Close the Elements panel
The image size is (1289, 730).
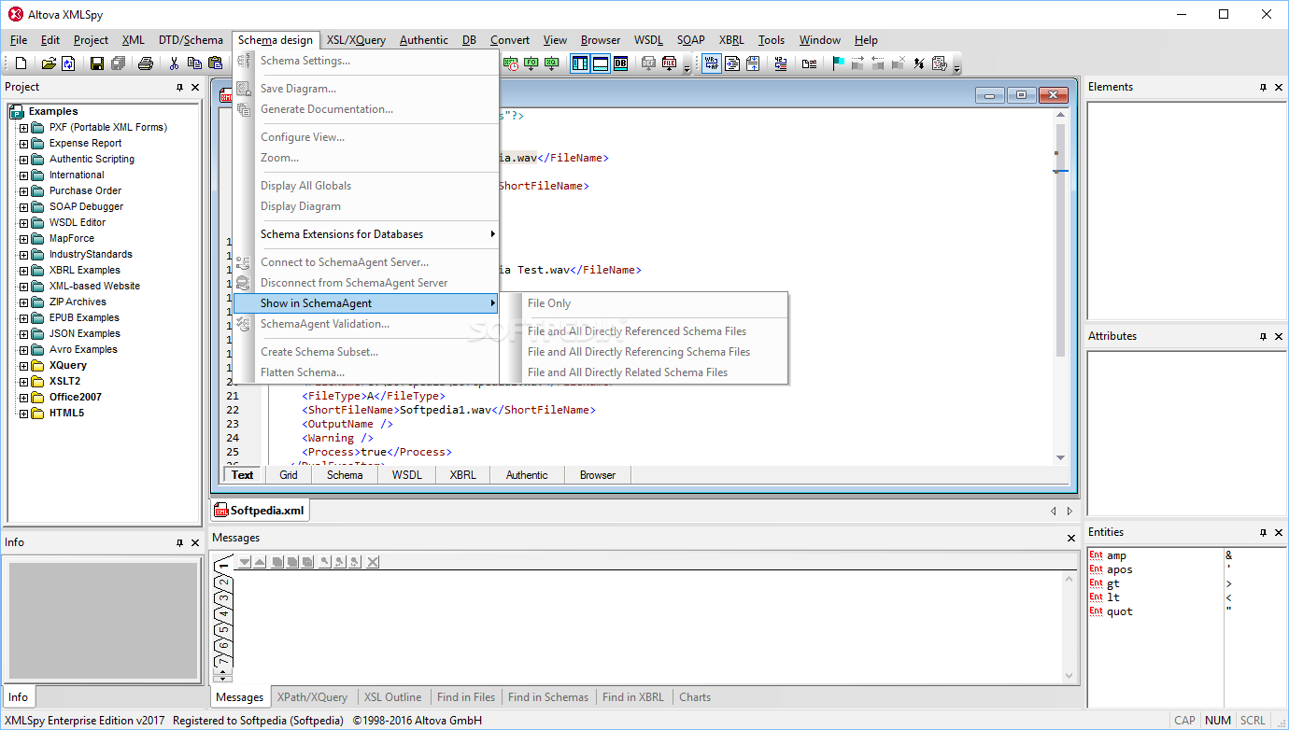tap(1279, 87)
